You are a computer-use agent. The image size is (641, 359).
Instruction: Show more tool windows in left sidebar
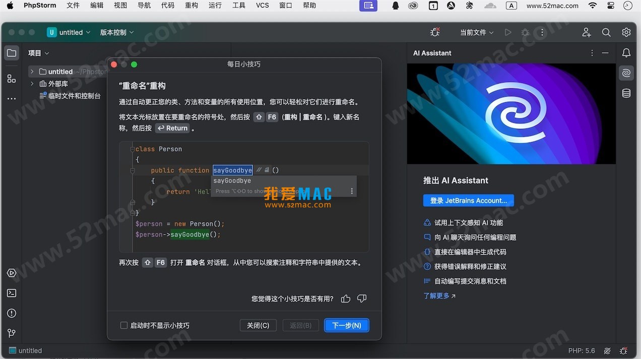click(12, 99)
